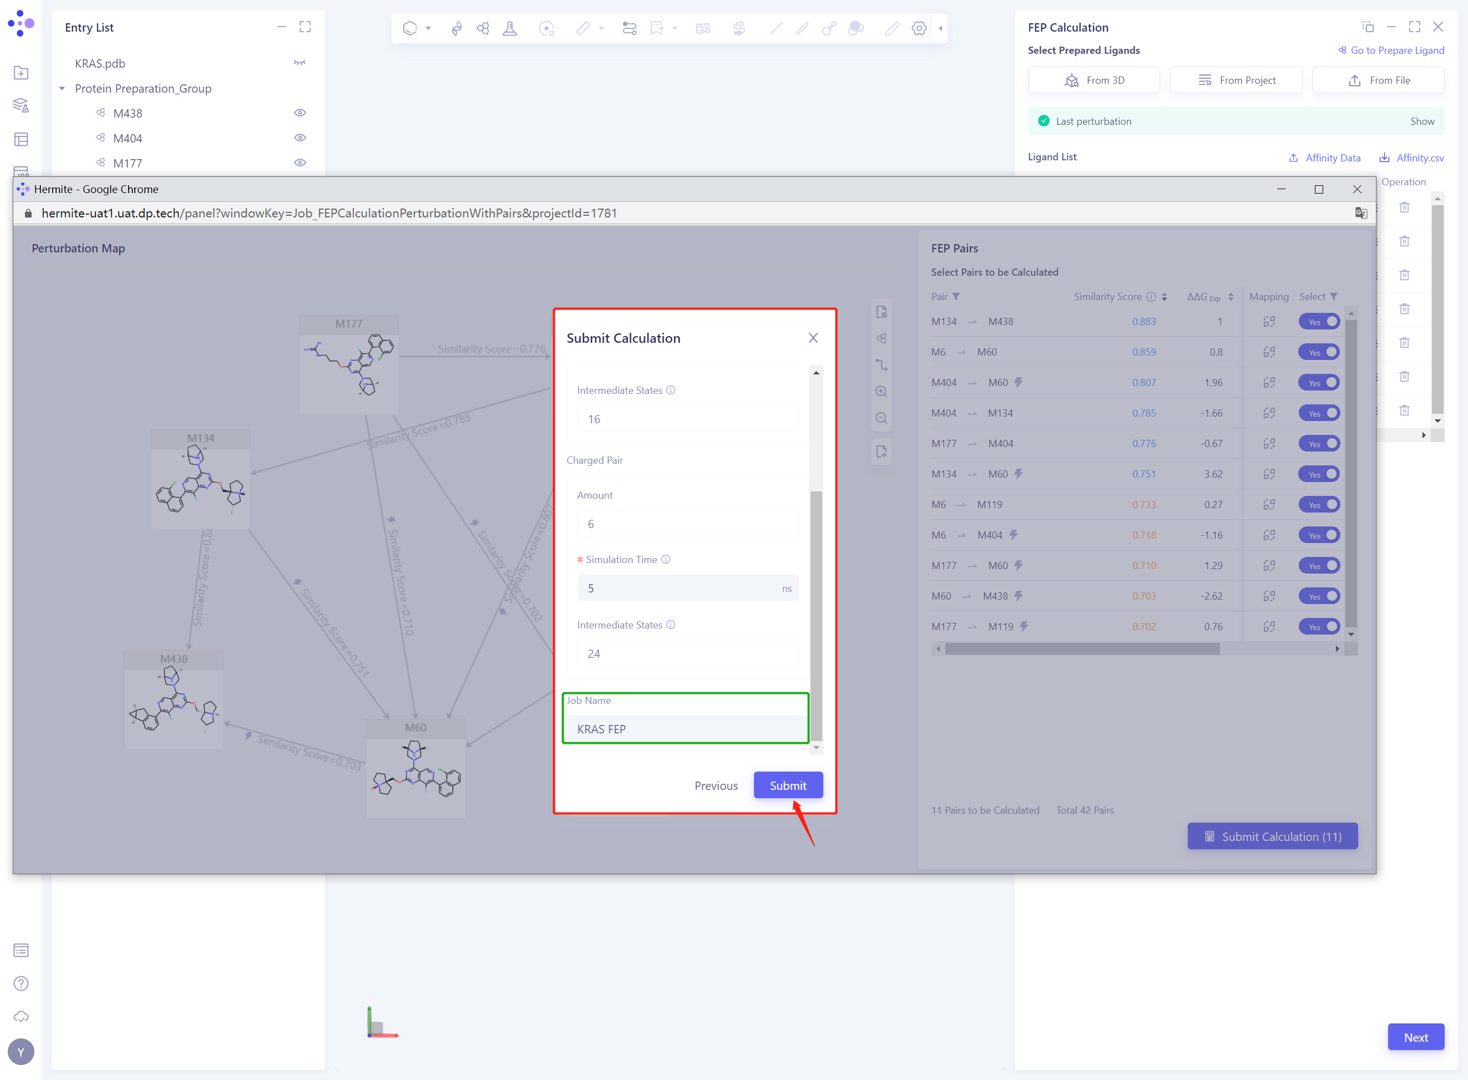Screen dimensions: 1468x1080
Task: Toggle visibility of M438 in Entry List
Action: 300,113
